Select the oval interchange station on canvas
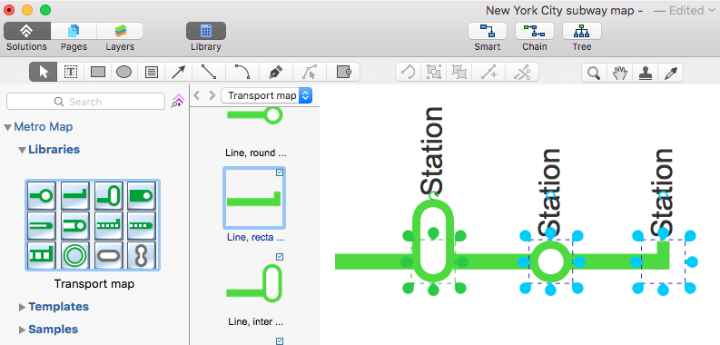 (433, 240)
